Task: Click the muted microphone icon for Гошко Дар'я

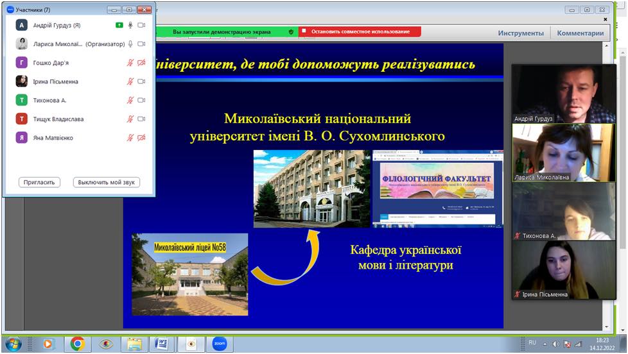Action: click(x=130, y=63)
